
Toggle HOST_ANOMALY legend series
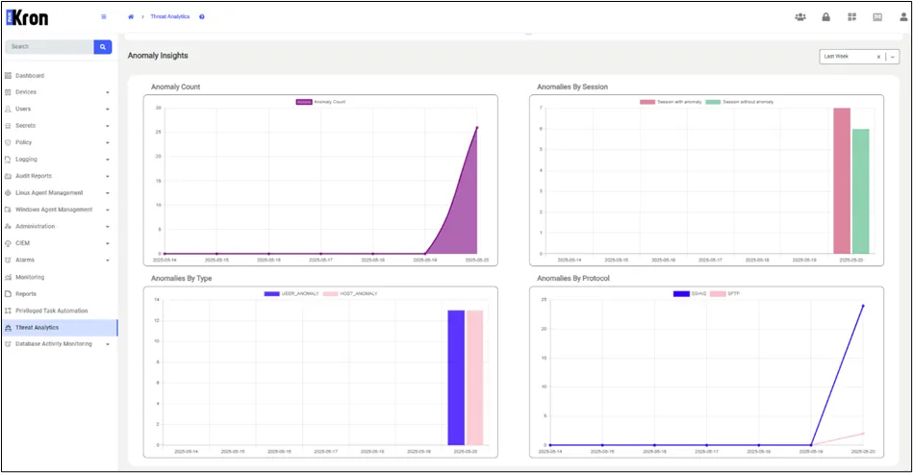(350, 294)
